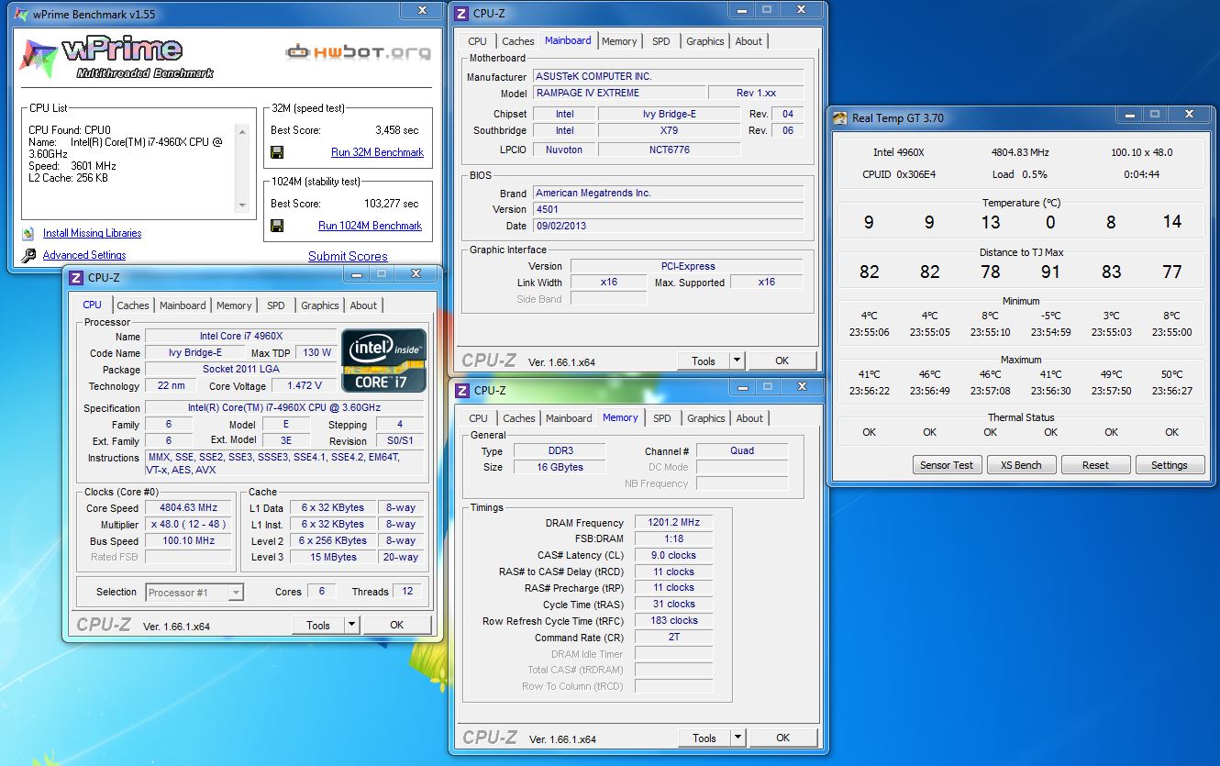Click the DRAM Frequency 1201.2 MHz field
The width and height of the screenshot is (1220, 766).
click(x=673, y=523)
